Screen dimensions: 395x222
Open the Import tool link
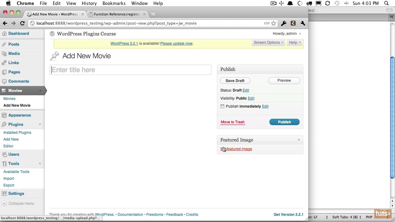coord(9,179)
